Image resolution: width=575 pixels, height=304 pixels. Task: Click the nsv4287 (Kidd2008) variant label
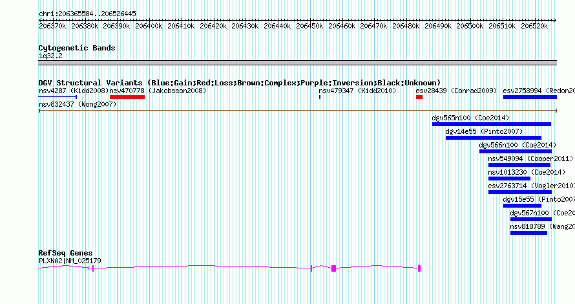[x=74, y=91]
